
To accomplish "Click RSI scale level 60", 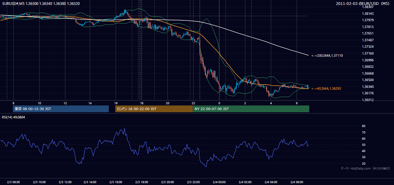I will [x=364, y=138].
